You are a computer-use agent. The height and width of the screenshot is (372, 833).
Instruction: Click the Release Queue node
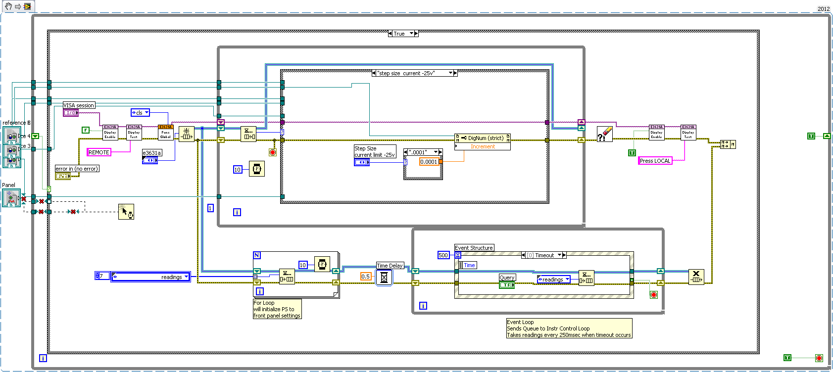click(x=696, y=277)
